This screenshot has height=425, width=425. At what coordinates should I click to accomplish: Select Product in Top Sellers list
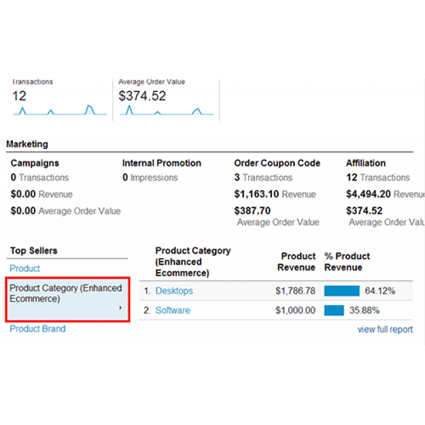pyautogui.click(x=25, y=268)
